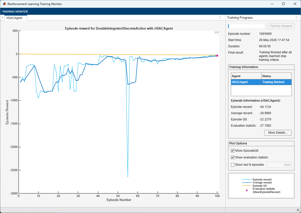This screenshot has width=301, height=213.
Task: Enable Show last N episodes checkbox
Action: click(x=233, y=165)
